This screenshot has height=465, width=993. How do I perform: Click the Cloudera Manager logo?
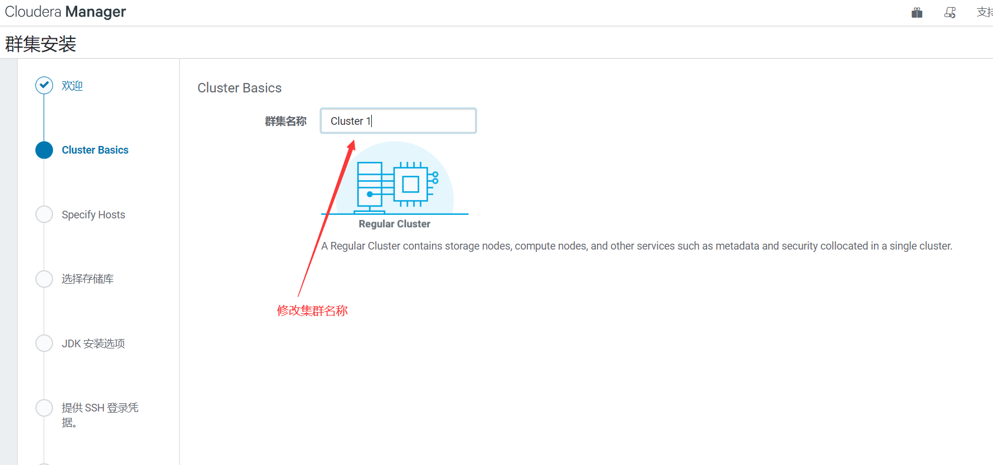(x=65, y=12)
